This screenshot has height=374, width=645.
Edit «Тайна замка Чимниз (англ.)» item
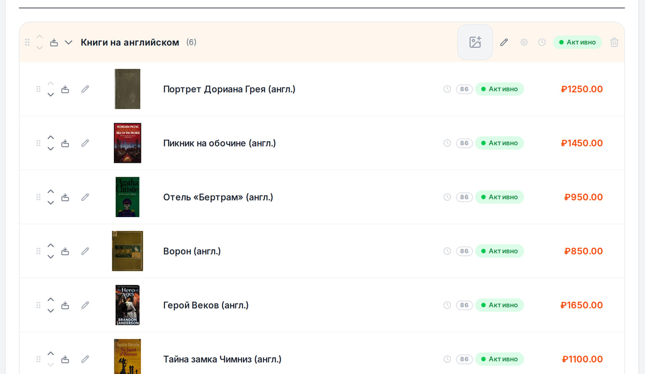(85, 359)
